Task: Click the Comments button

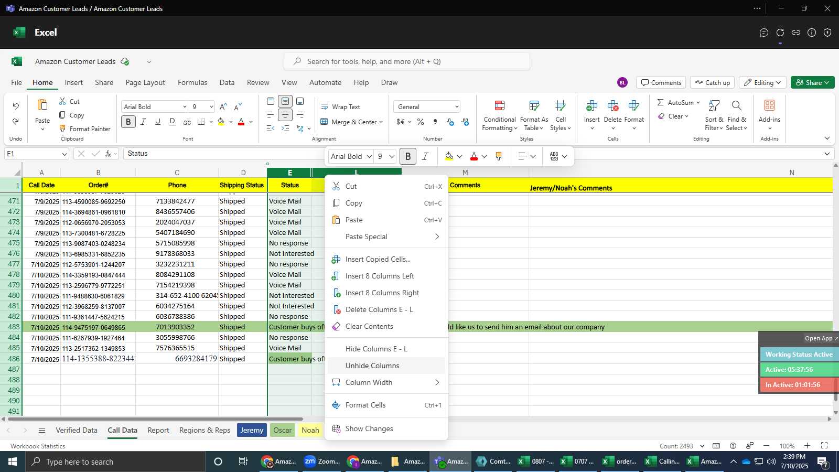Action: [661, 82]
